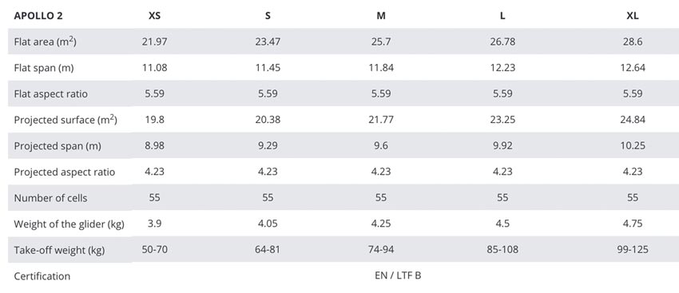The width and height of the screenshot is (679, 293).
Task: Click the EN / LTF B certification value
Action: pyautogui.click(x=398, y=275)
